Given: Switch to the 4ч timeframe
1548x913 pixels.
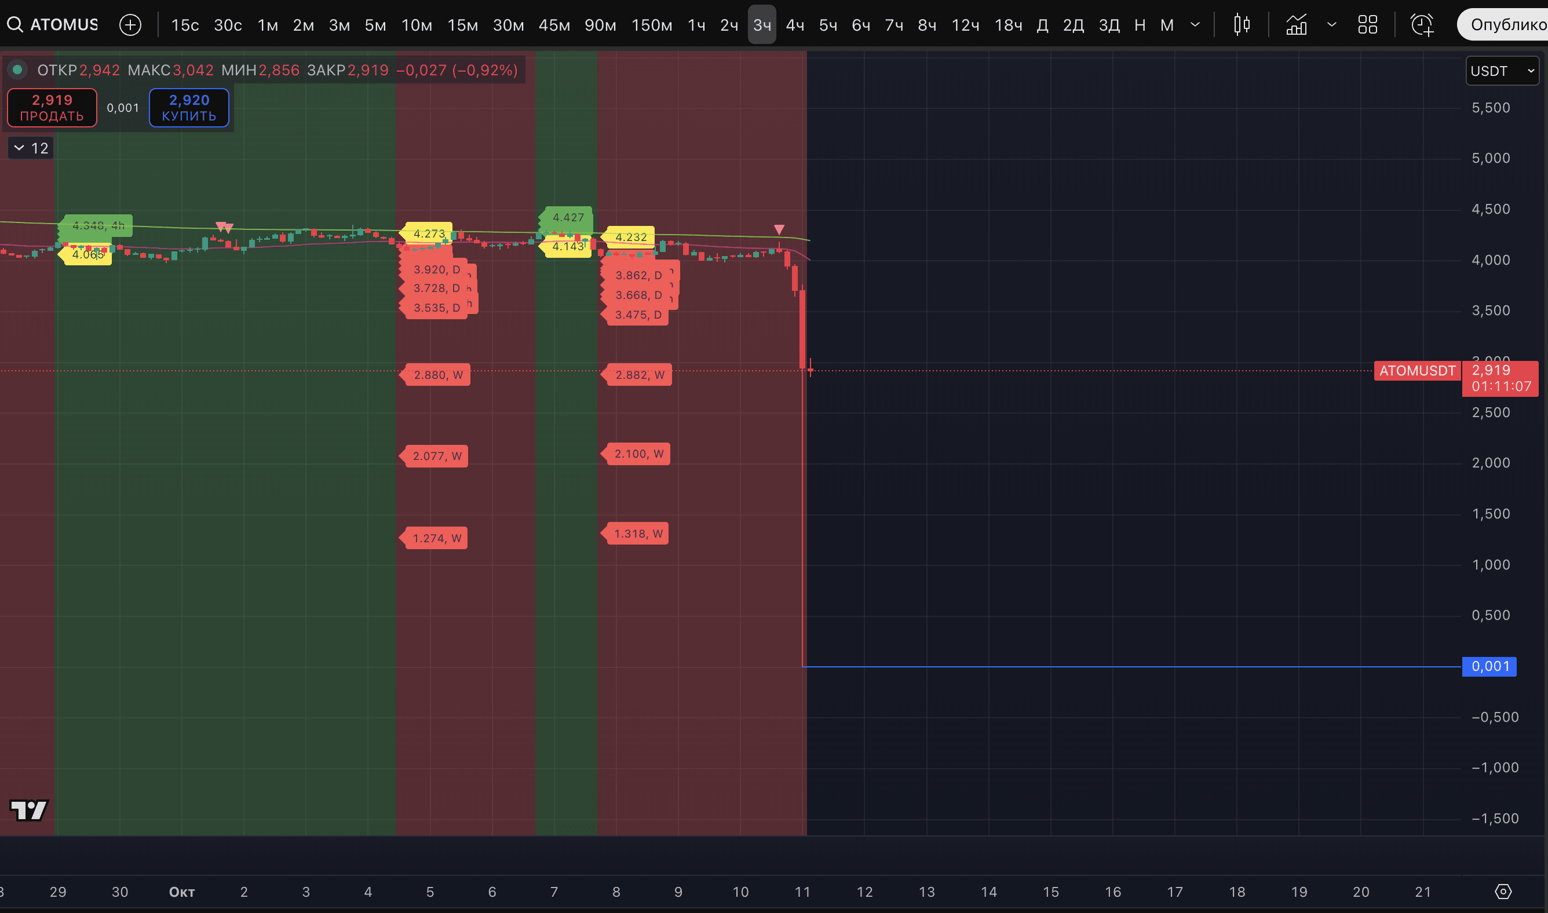Looking at the screenshot, I should pyautogui.click(x=795, y=24).
